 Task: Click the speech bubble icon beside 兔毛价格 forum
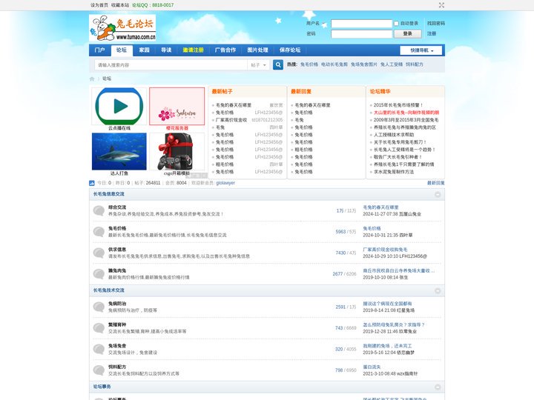tap(99, 232)
